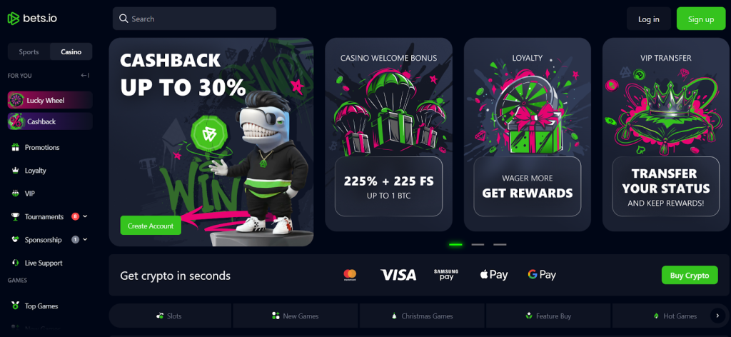The image size is (731, 337).
Task: Click the green Sign up button
Action: [701, 19]
